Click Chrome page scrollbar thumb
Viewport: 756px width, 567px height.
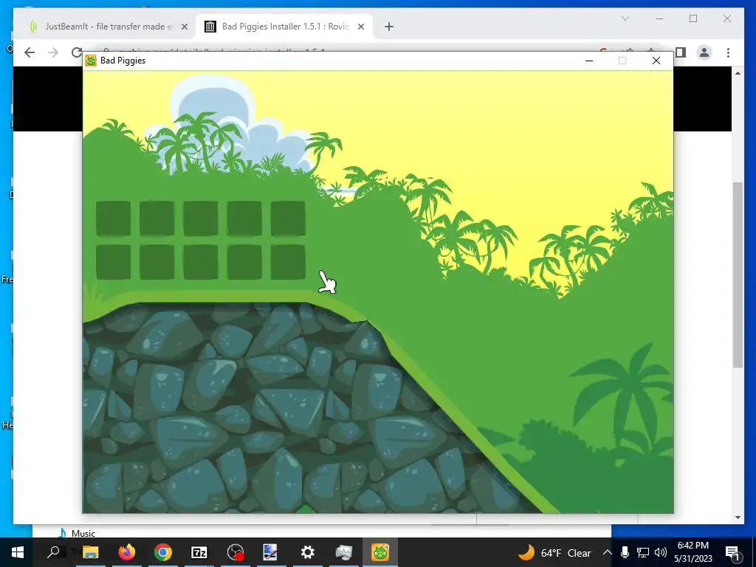point(738,275)
